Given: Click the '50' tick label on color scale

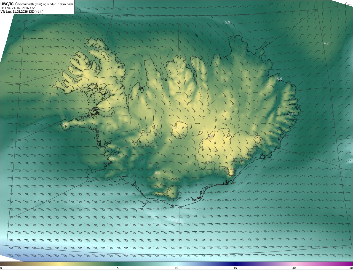Looking at the screenshot, I should click(351, 268).
